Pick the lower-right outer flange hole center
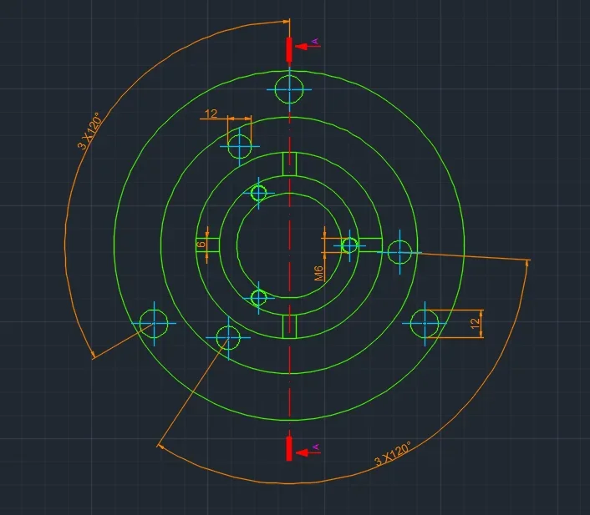The height and width of the screenshot is (515, 590). pos(425,323)
